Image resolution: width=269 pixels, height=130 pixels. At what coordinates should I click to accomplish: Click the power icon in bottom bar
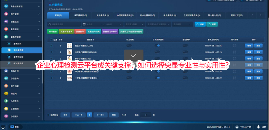3,127
